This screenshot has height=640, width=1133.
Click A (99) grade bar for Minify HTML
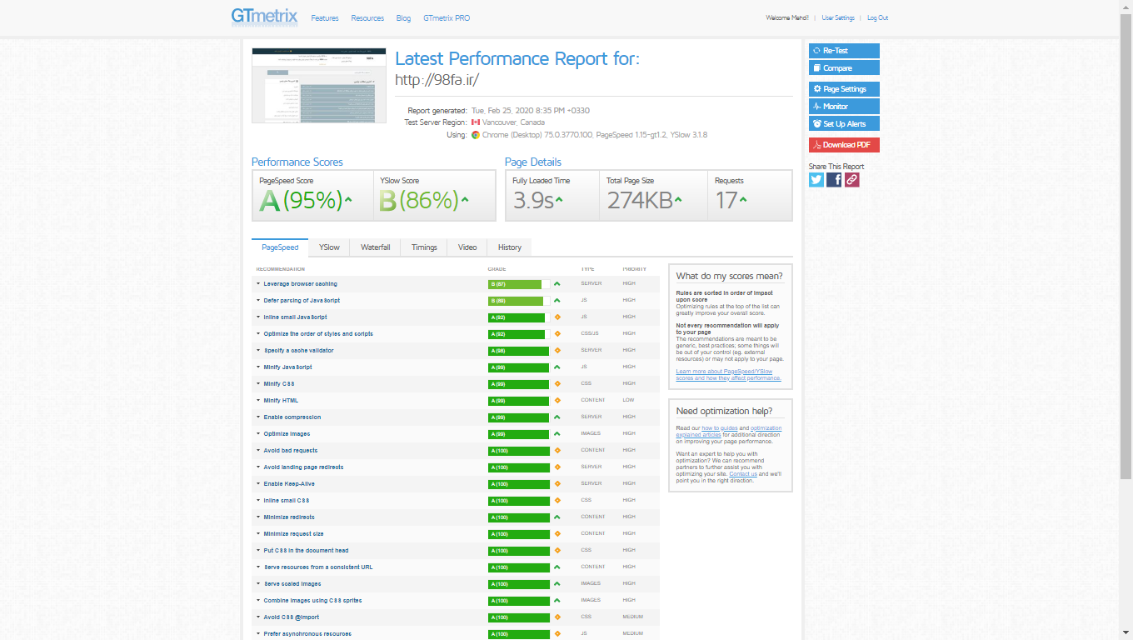click(x=518, y=401)
